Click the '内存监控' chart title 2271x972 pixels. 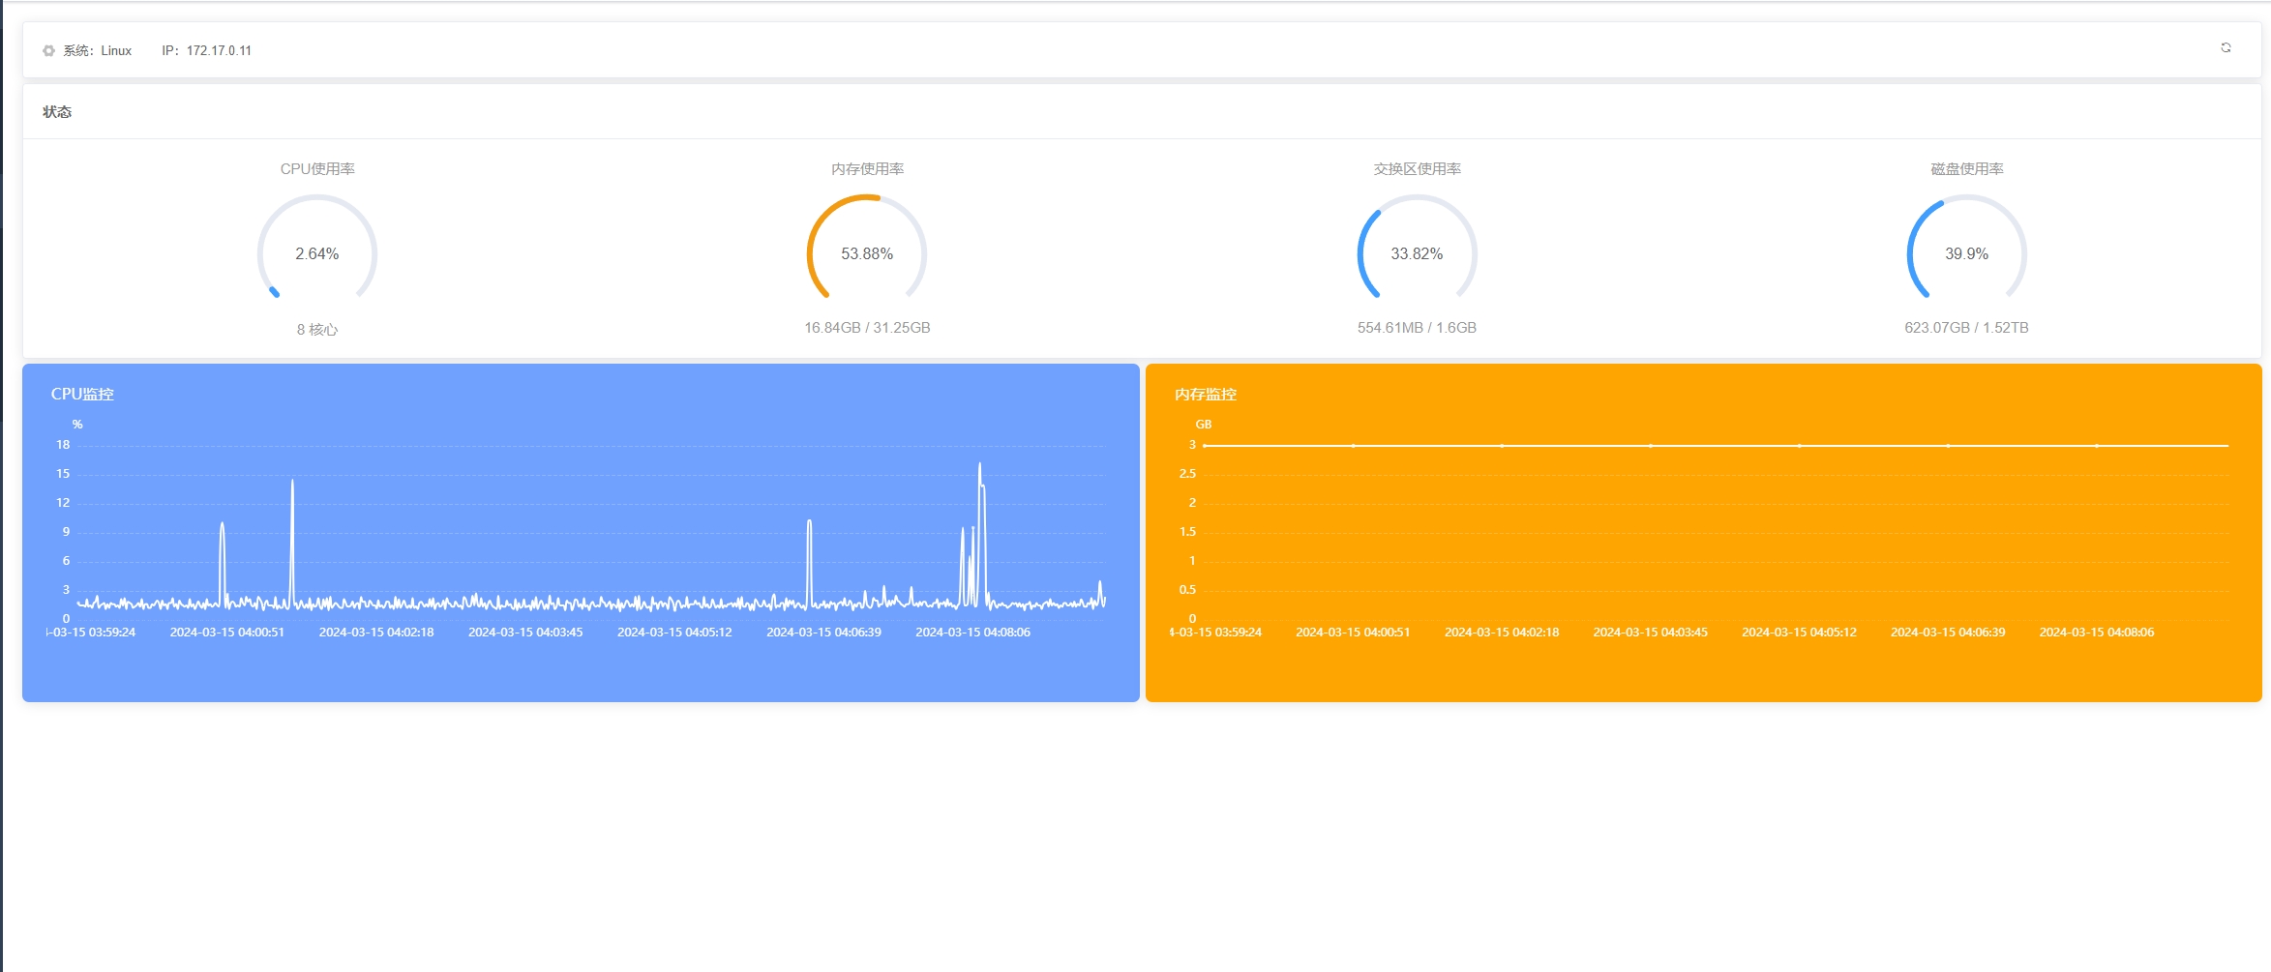[1206, 394]
